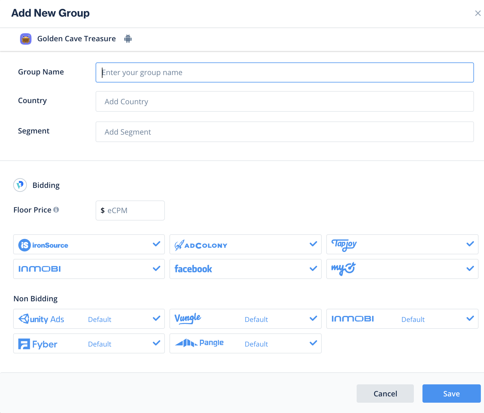Click the Floor Price info icon

[56, 210]
